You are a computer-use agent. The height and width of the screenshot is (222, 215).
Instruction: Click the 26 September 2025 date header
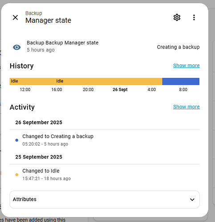[x=39, y=123]
